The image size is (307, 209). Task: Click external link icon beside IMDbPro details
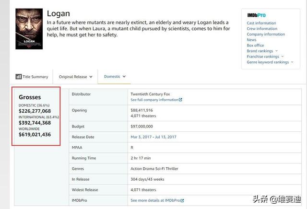[182, 200]
